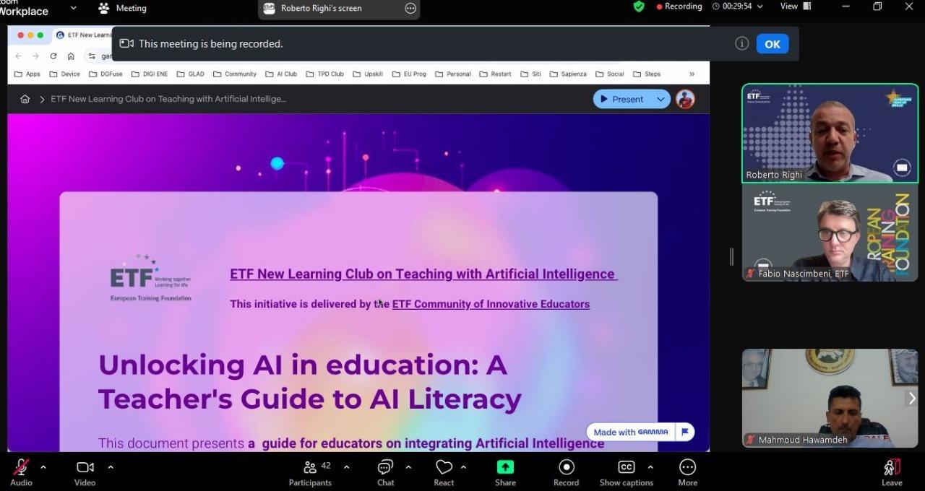Select Mahmoud Hawamdeh video thumbnail
This screenshot has width=925, height=491.
point(830,398)
